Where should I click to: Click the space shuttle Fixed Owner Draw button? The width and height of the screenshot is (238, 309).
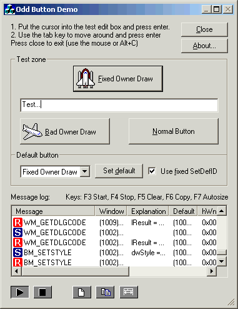[x=118, y=79]
